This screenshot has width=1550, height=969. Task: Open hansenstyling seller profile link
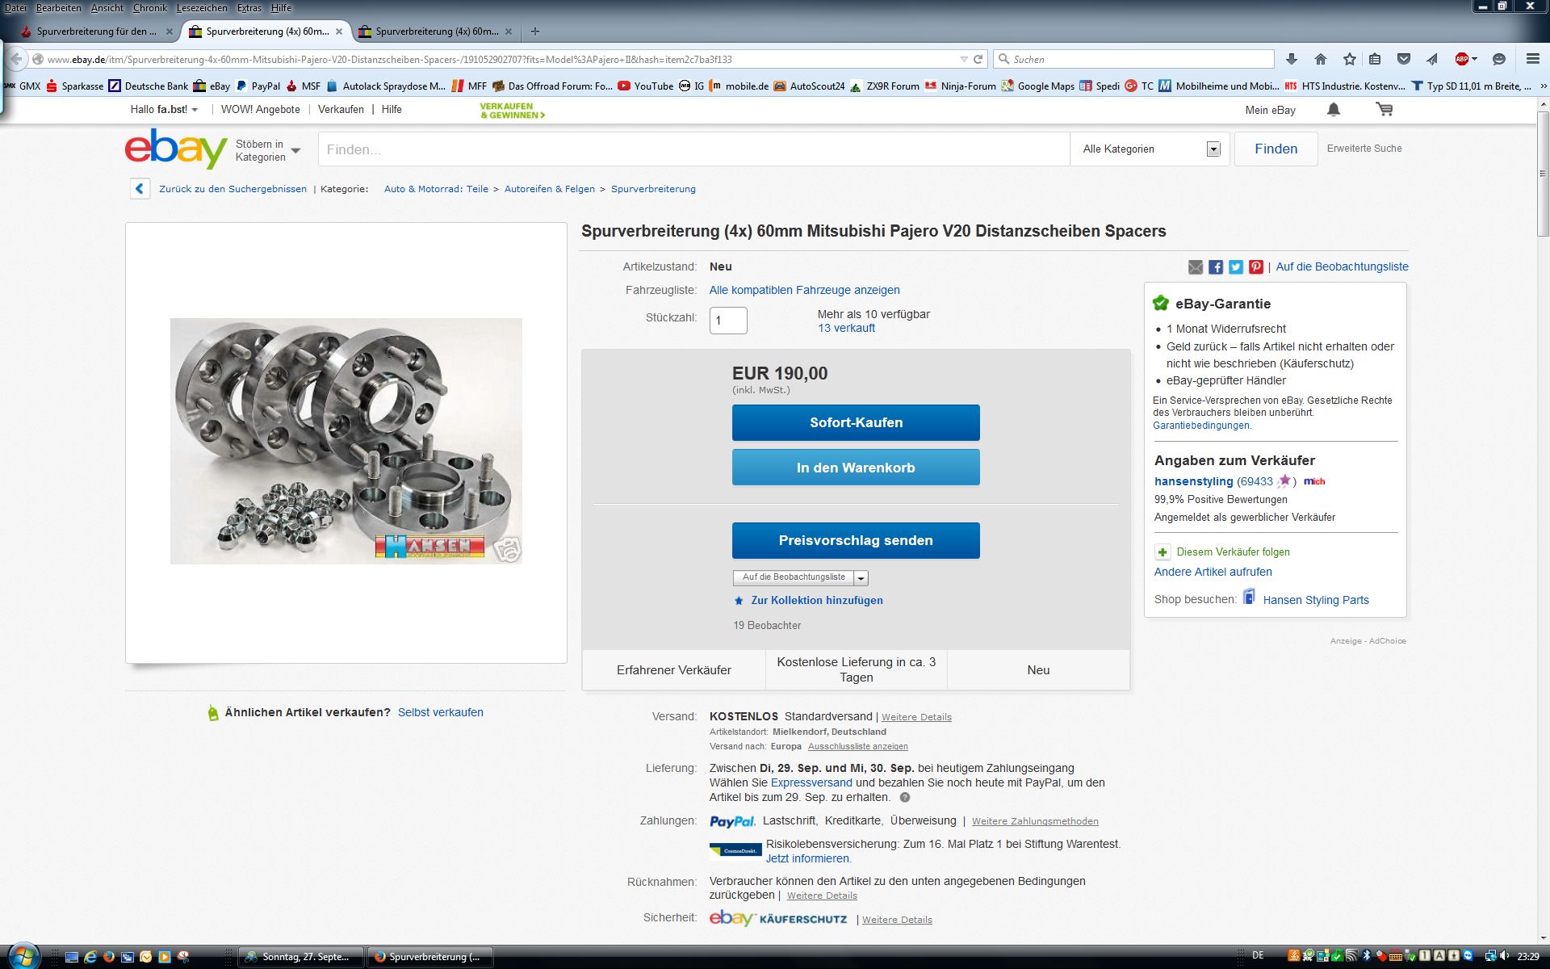click(1193, 481)
